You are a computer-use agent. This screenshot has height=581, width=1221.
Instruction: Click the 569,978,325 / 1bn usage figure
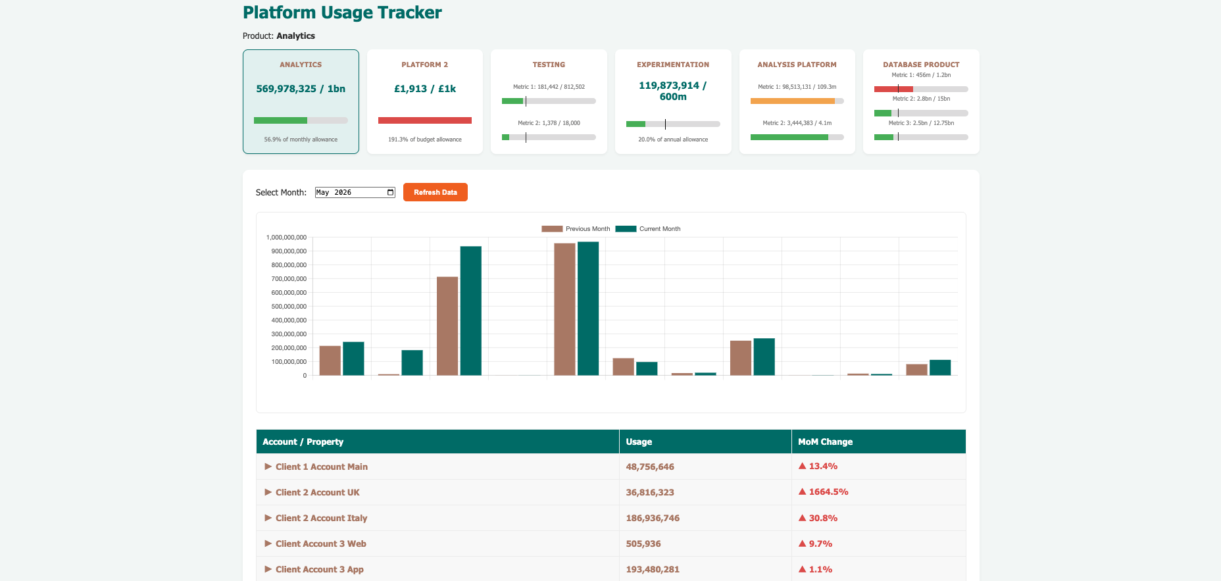[x=301, y=89]
